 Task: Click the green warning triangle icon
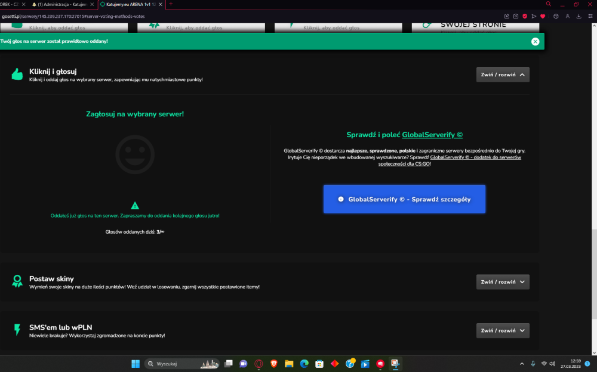[135, 206]
